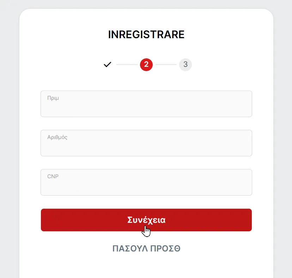This screenshot has width=292, height=278.
Task: Click inside the empty CNP entry area
Action: [146, 182]
